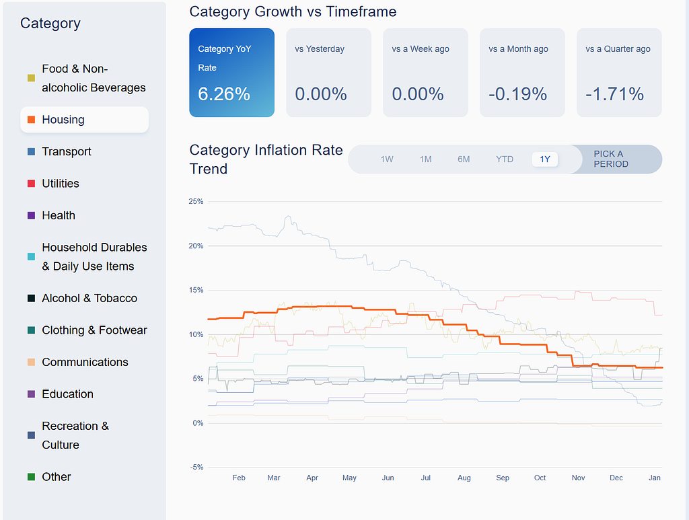This screenshot has height=520, width=689.
Task: Click the peach Communications color square
Action: 31,363
